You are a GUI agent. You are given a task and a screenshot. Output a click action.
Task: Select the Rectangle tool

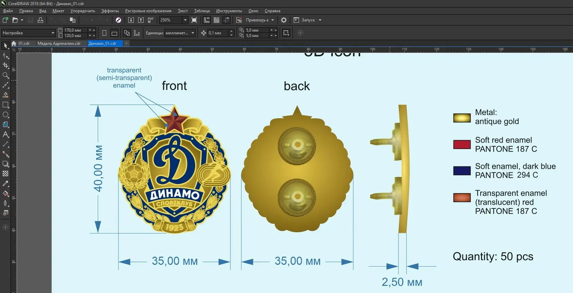click(5, 105)
